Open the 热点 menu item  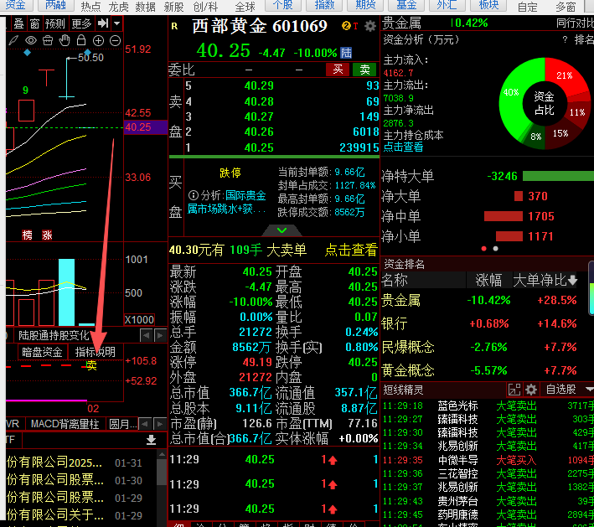91,7
